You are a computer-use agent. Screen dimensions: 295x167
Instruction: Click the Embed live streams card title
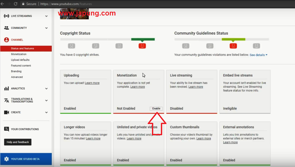point(238,75)
